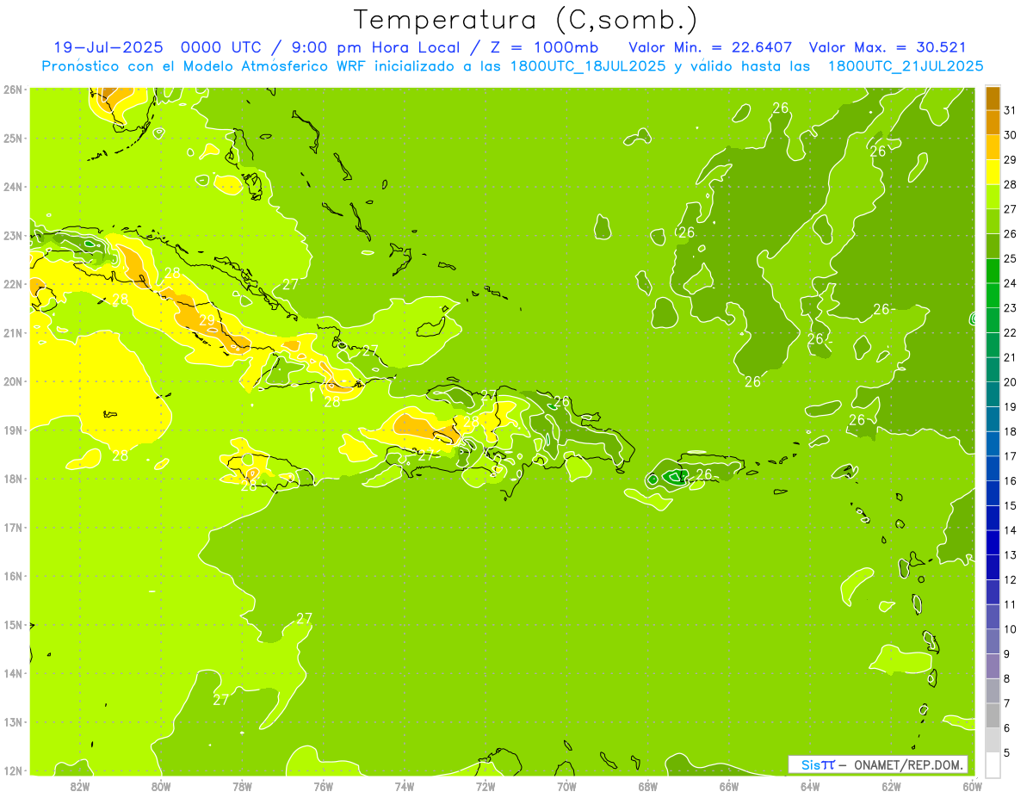
Task: Click the '68W' longitude axis label
Action: tap(647, 786)
